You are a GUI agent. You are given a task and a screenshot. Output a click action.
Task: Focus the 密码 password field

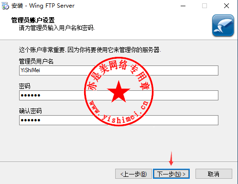coord(119,95)
